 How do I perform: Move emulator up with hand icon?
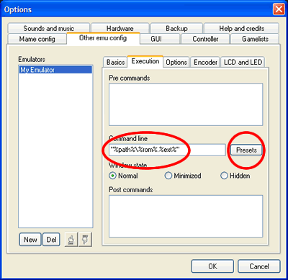pyautogui.click(x=71, y=240)
